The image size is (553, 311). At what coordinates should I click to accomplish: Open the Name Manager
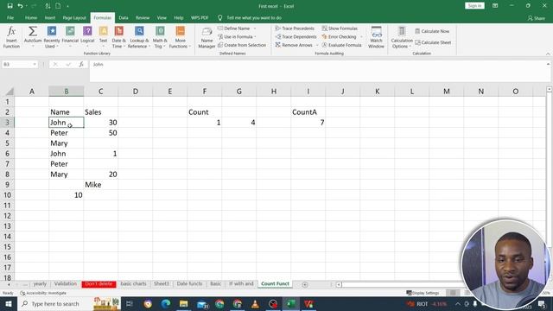click(207, 38)
